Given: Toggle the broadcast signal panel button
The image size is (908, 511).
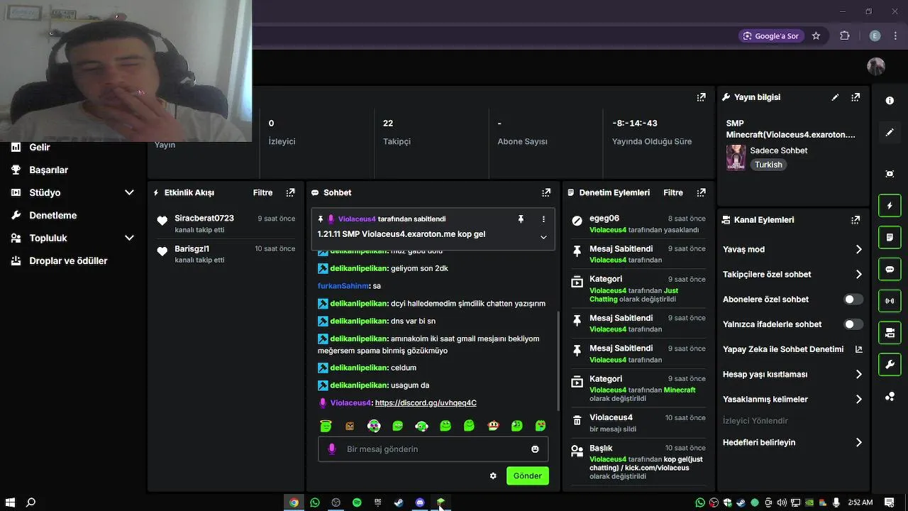Looking at the screenshot, I should [x=890, y=301].
